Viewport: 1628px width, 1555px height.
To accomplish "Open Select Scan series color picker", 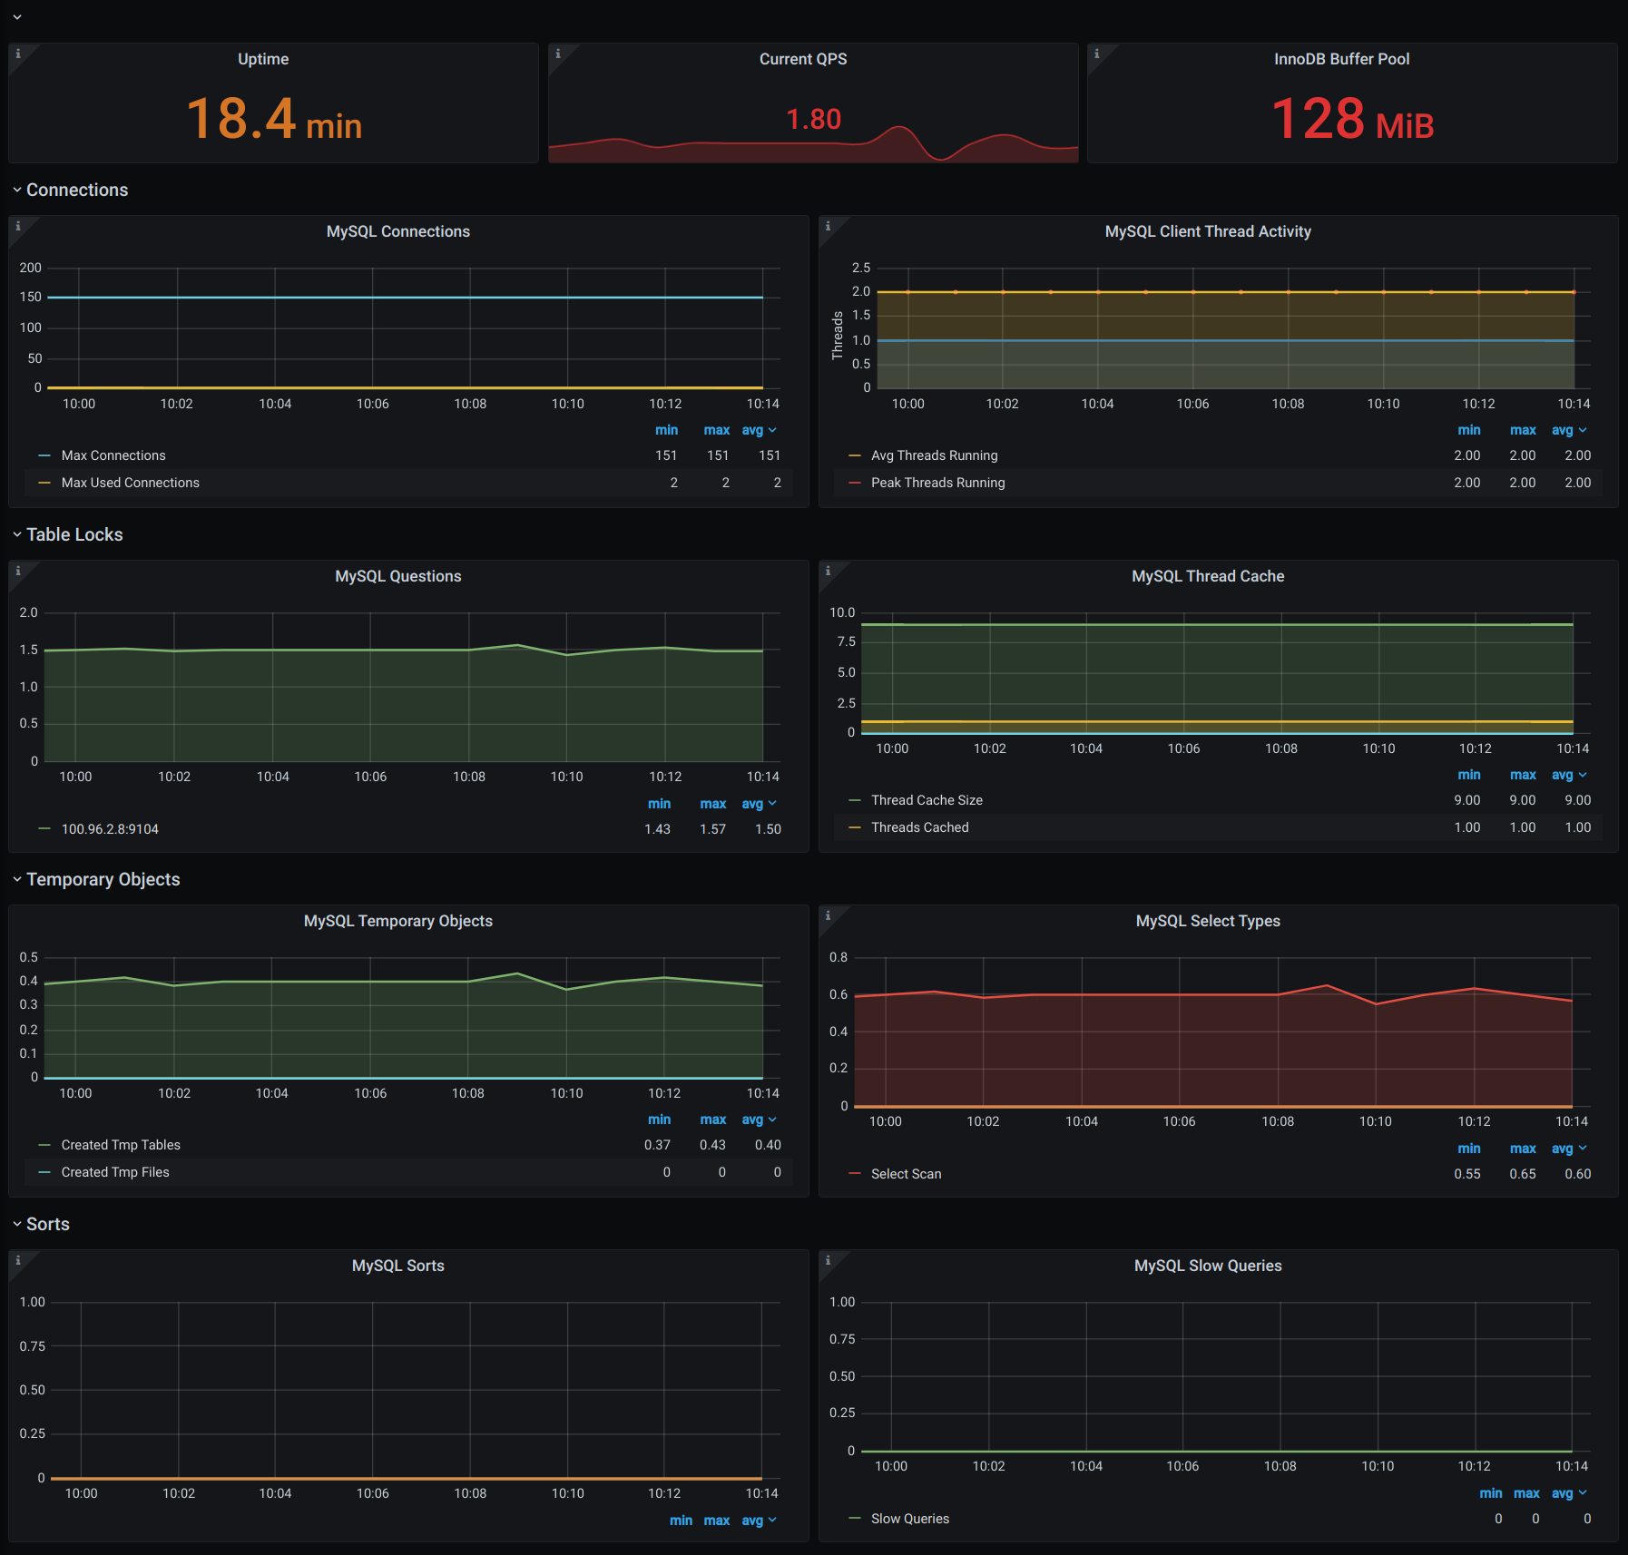I will tap(854, 1174).
